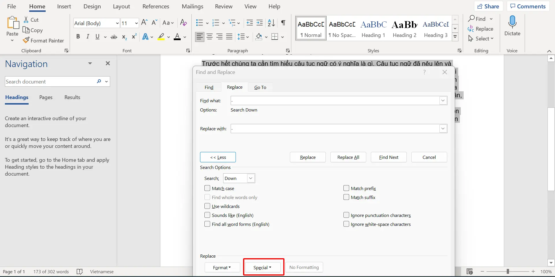Apply Underline formatting

tap(97, 37)
